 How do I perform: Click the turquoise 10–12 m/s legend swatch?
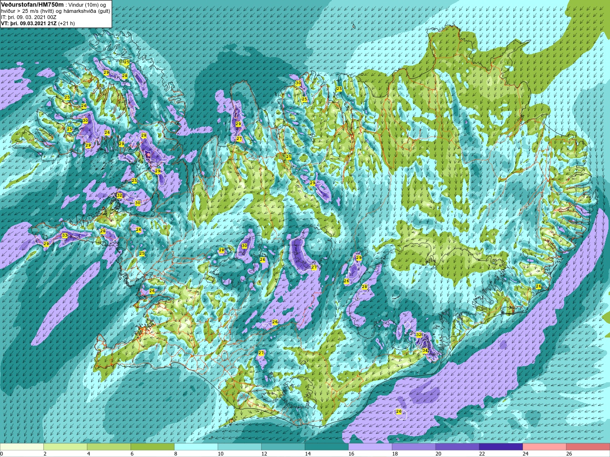tap(240, 447)
